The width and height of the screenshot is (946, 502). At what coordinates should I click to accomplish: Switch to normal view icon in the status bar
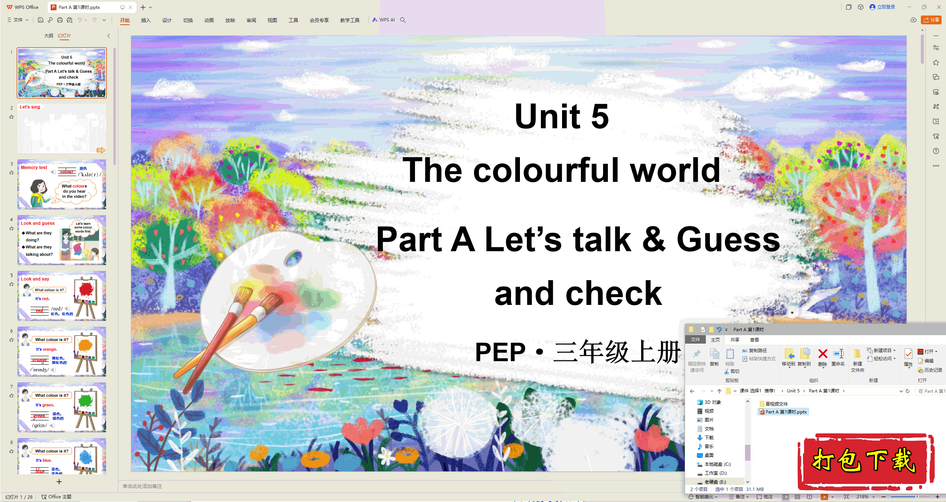coord(786,497)
